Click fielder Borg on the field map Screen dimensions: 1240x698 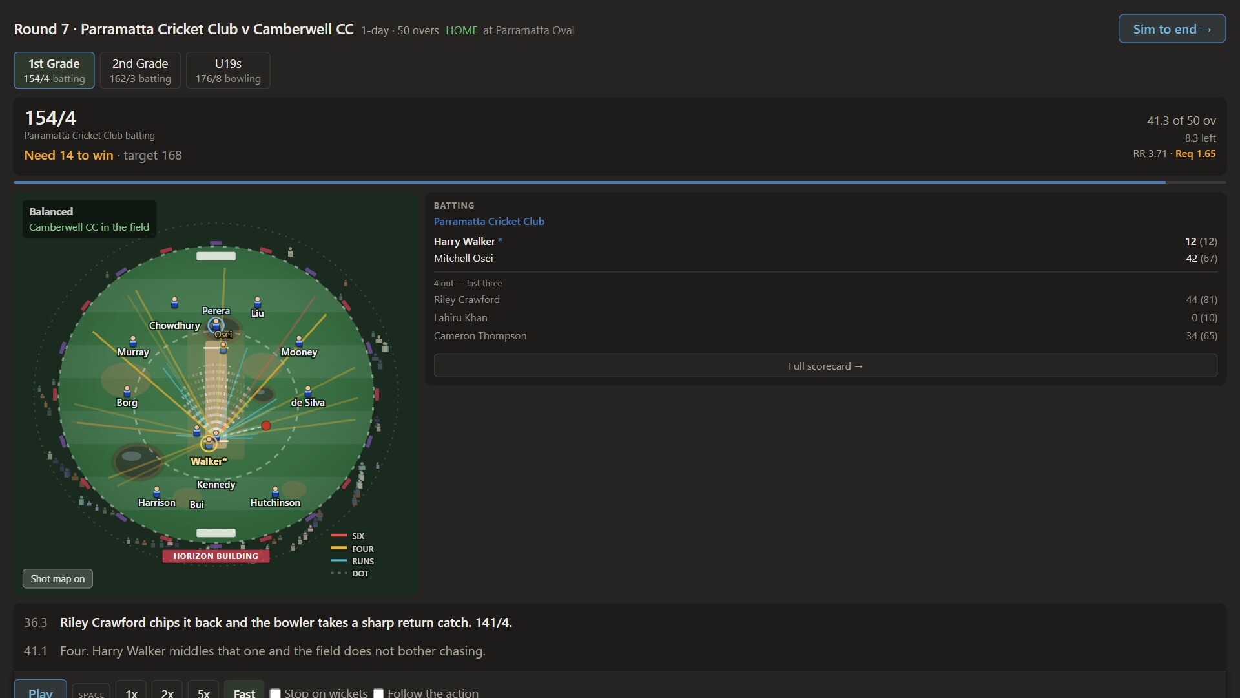click(x=127, y=392)
